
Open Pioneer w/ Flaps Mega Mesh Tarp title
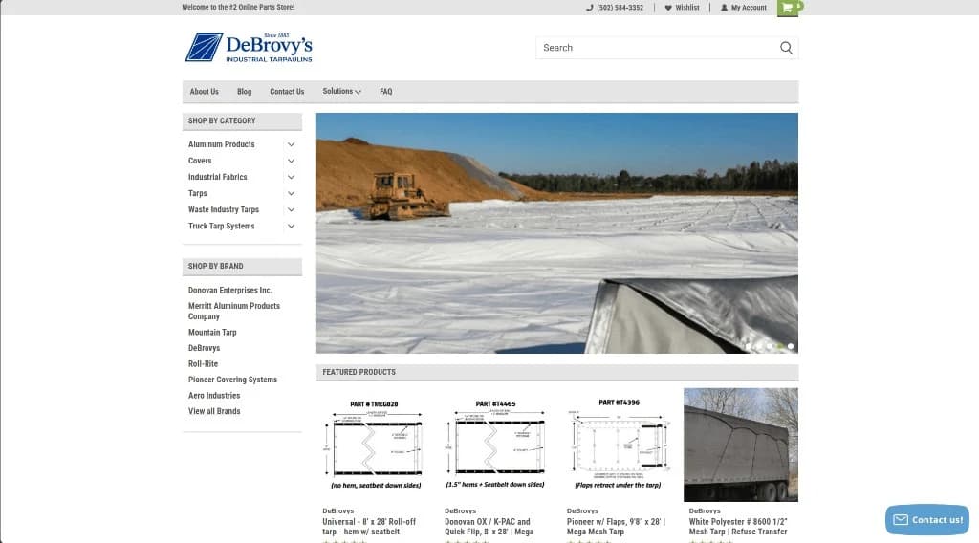(x=617, y=527)
